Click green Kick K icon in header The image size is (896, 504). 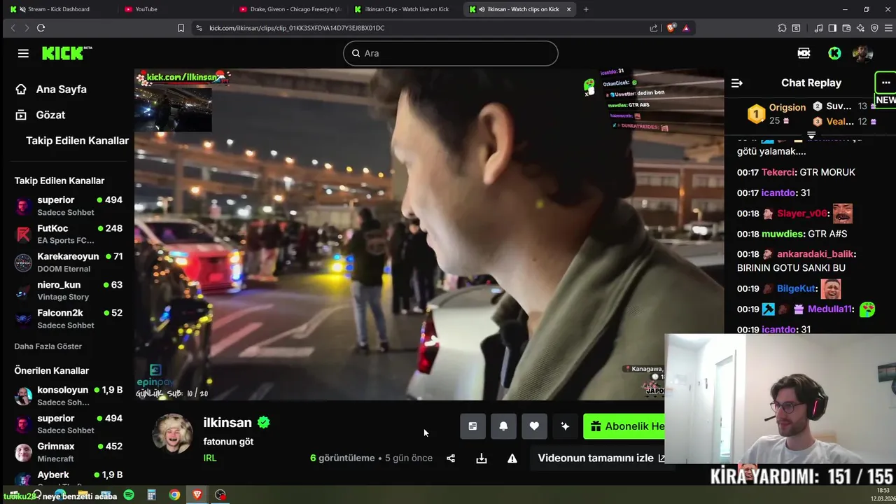pos(834,53)
